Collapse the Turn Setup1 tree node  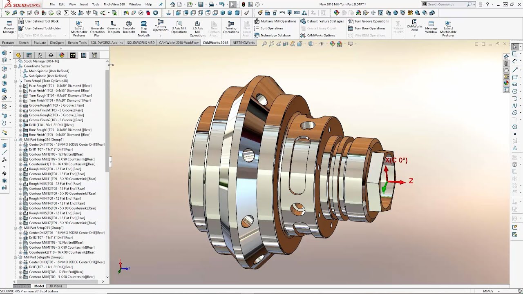coord(16,81)
